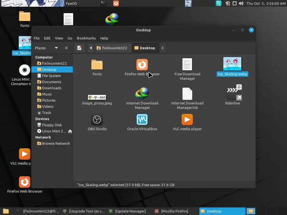The image size is (287, 215).
Task: Open Documents in sidebar
Action: [52, 82]
